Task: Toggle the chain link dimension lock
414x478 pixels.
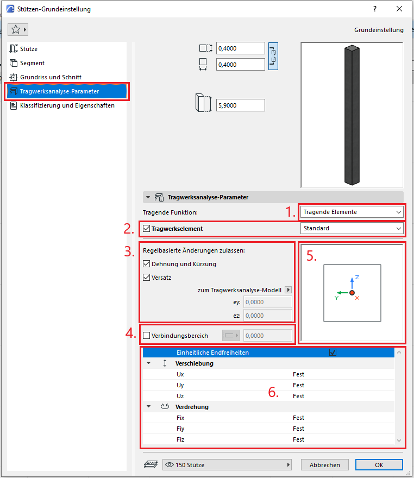Action: (273, 56)
